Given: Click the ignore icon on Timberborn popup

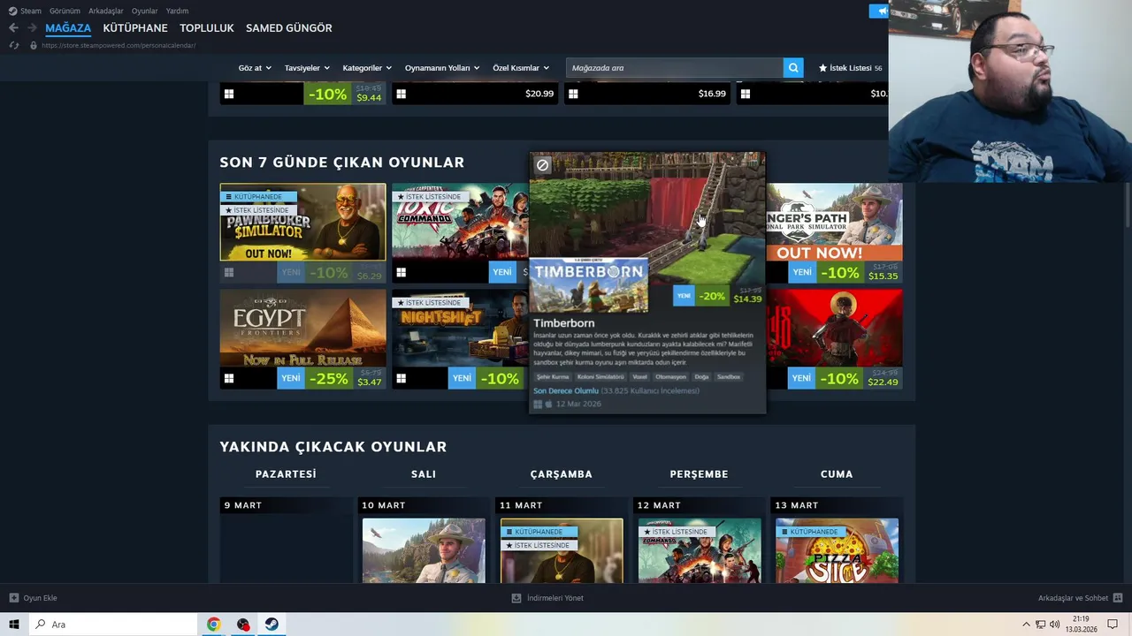Looking at the screenshot, I should tap(542, 165).
